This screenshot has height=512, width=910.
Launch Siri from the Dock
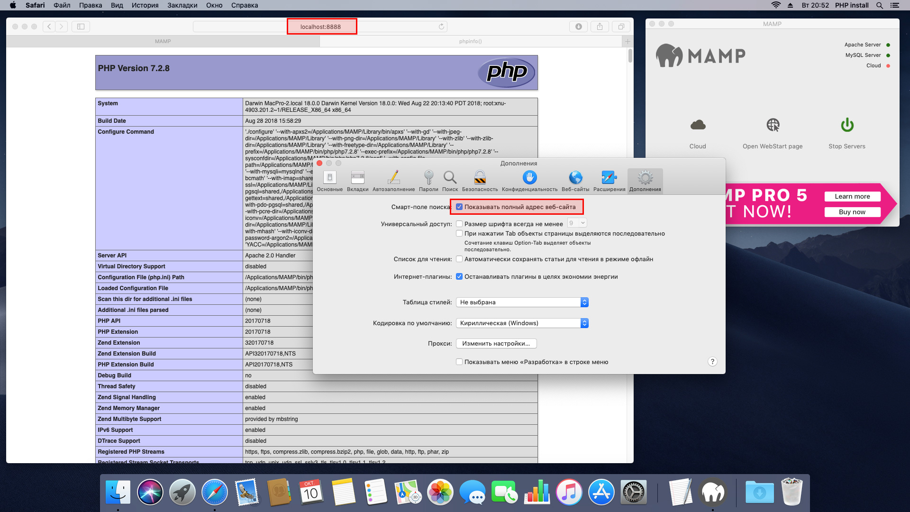tap(150, 492)
